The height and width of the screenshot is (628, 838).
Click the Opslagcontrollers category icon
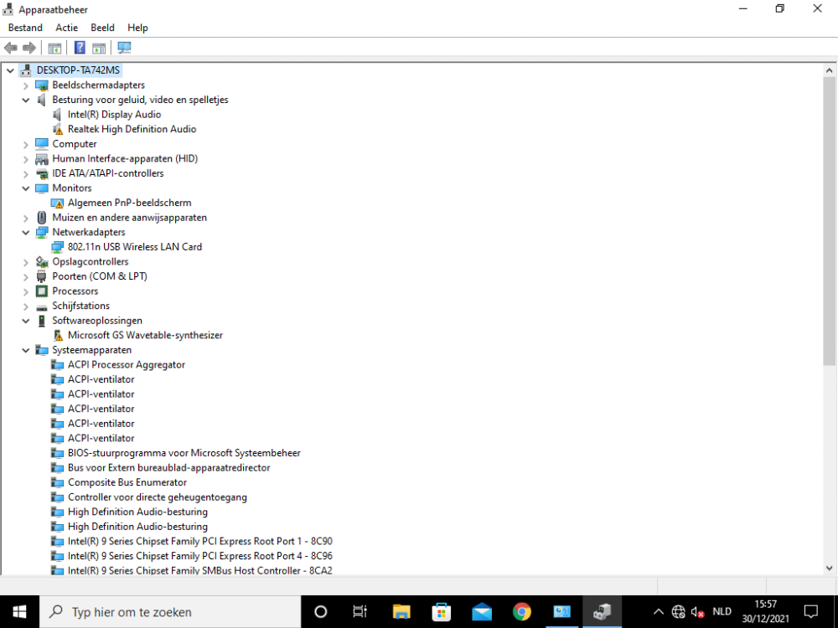[x=42, y=261]
